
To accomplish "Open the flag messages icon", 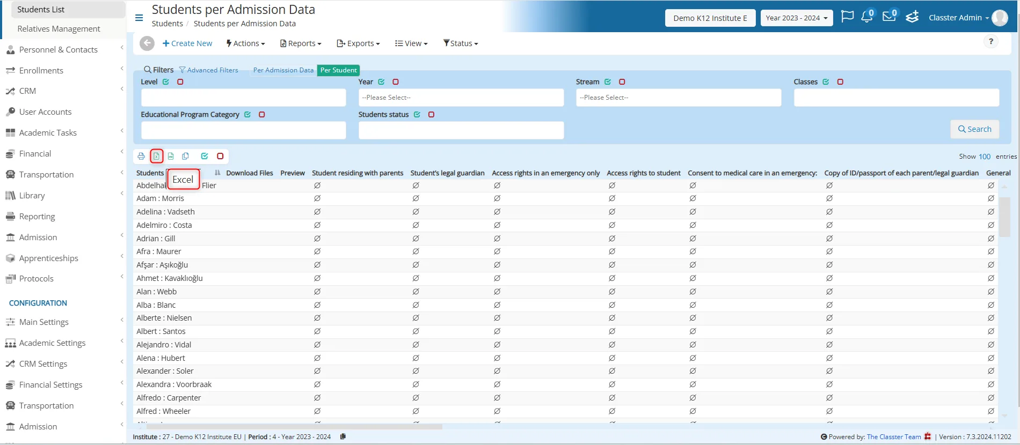I will click(847, 17).
